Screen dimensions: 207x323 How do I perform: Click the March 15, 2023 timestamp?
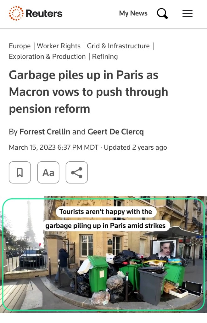tap(54, 147)
